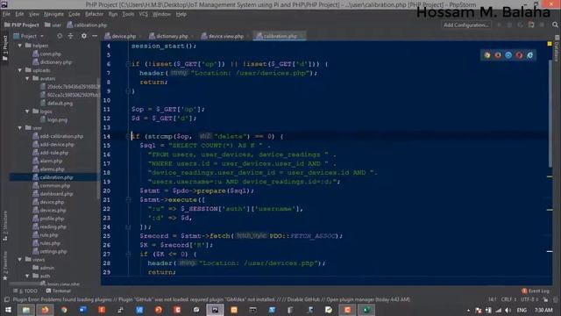
Task: Open the Event Log
Action: (536, 291)
